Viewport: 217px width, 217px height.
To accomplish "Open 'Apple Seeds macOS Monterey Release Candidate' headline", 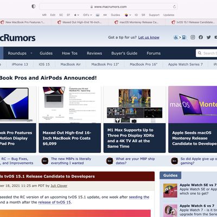I will [194, 138].
